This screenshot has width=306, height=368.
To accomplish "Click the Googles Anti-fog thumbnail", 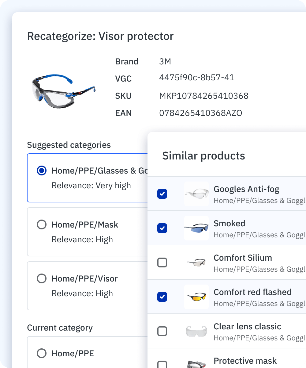I will [x=196, y=194].
